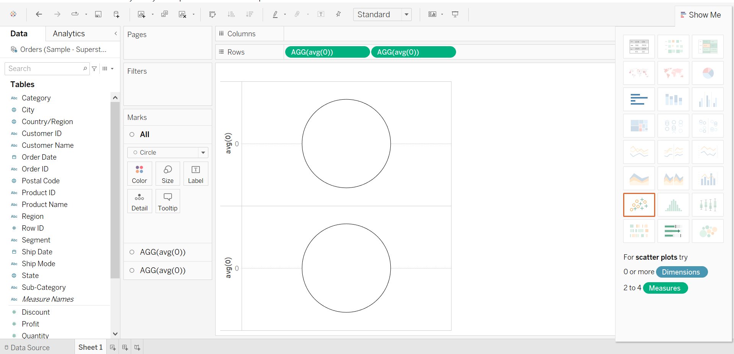The width and height of the screenshot is (734, 354).
Task: Switch to the Analytics tab
Action: click(x=69, y=34)
